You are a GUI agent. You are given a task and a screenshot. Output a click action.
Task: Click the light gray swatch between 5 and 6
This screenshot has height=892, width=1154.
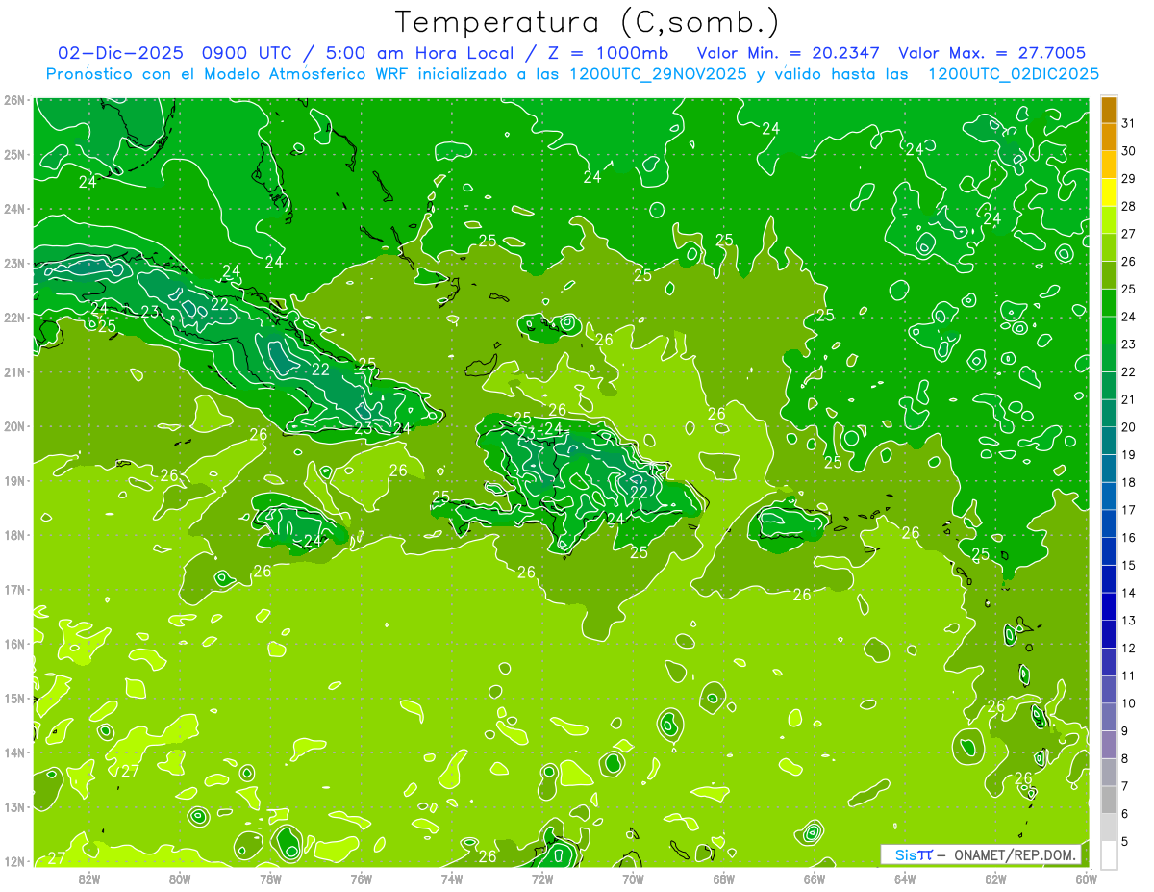pyautogui.click(x=1109, y=827)
